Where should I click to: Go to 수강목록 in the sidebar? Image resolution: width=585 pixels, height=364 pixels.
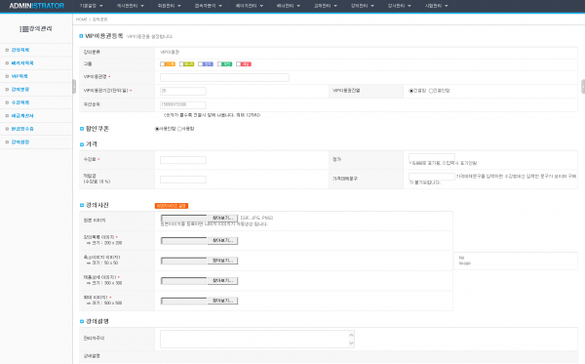point(20,102)
